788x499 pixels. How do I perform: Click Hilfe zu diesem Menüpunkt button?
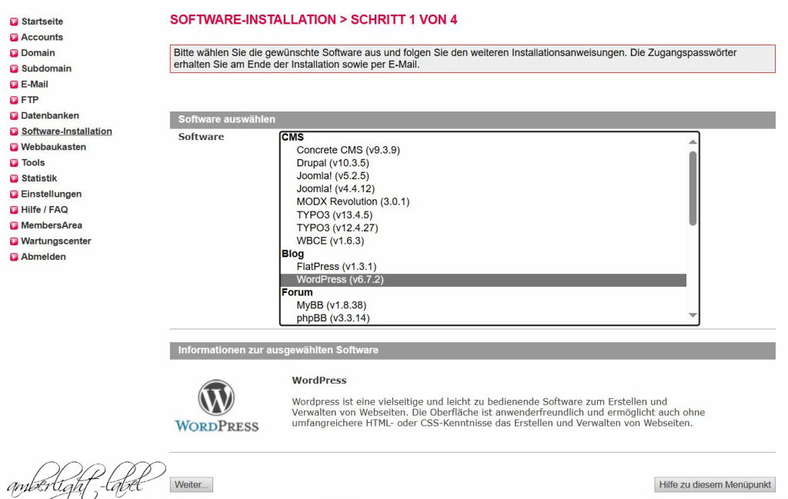point(715,484)
